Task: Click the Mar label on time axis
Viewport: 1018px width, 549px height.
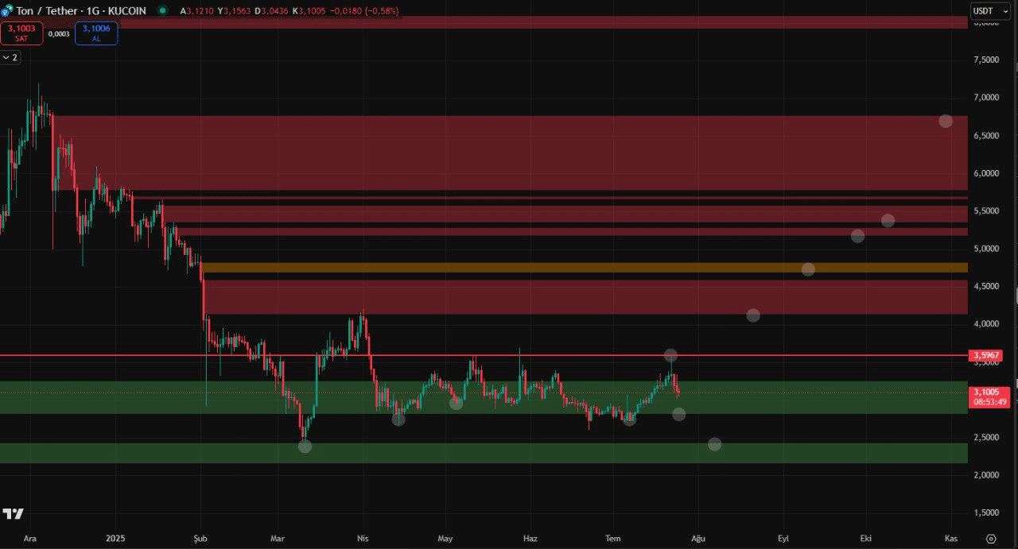Action: pos(277,539)
